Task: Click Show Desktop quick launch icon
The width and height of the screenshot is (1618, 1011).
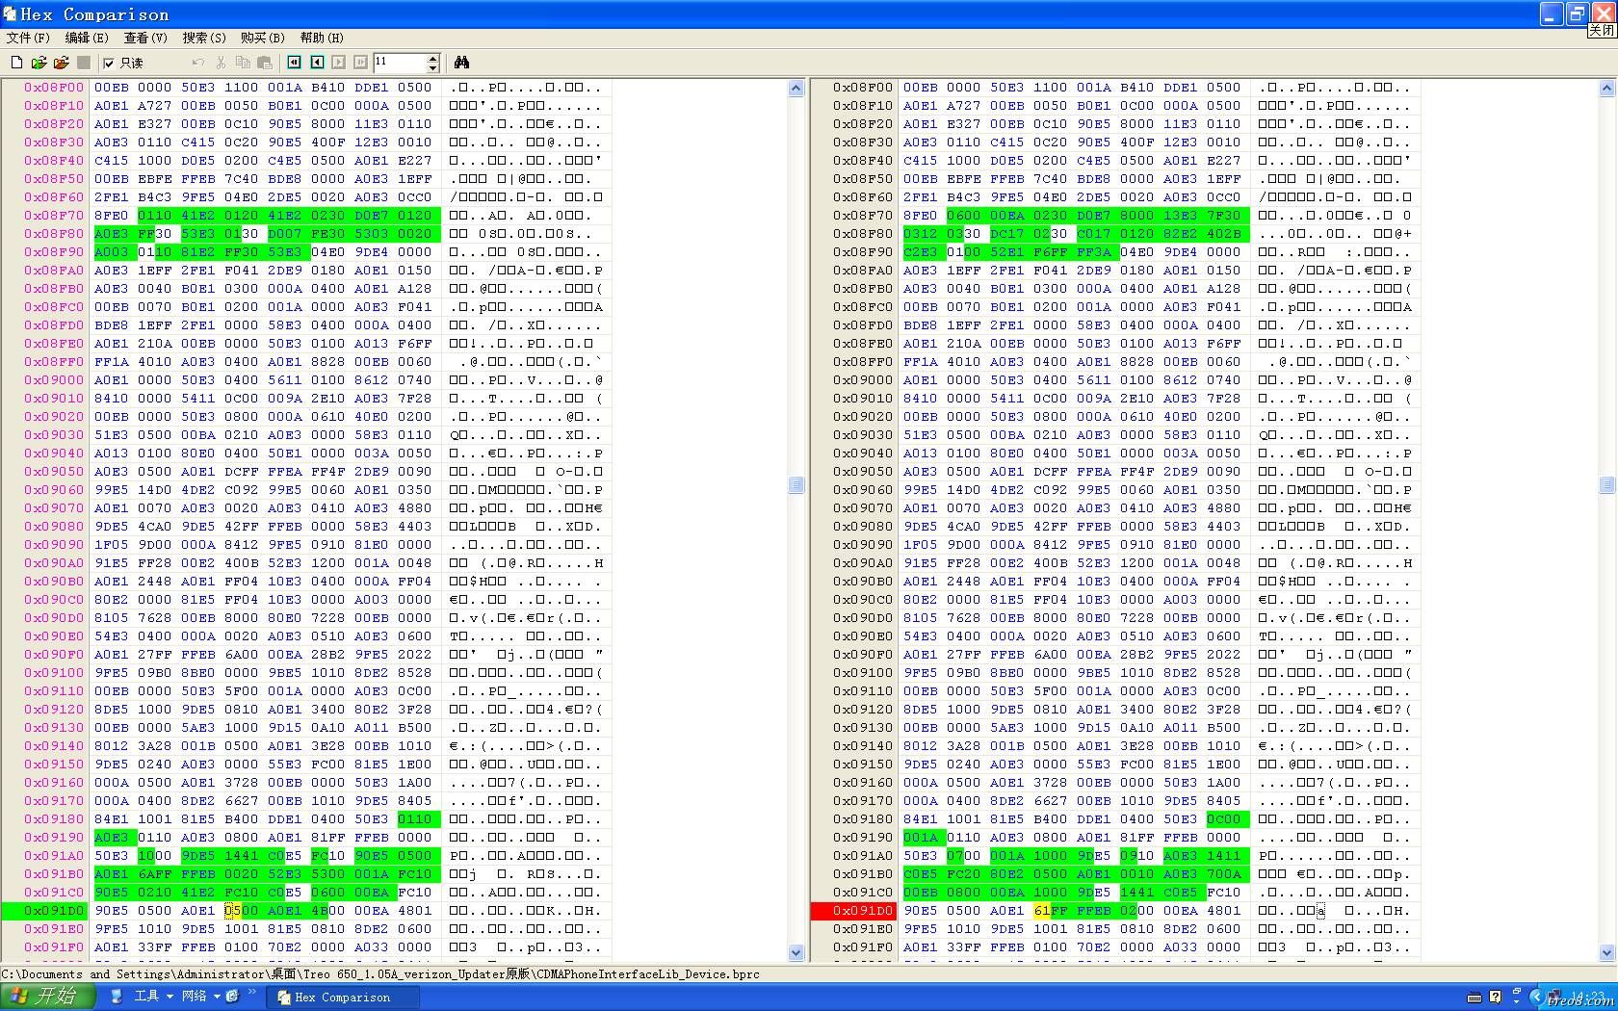Action: (117, 997)
